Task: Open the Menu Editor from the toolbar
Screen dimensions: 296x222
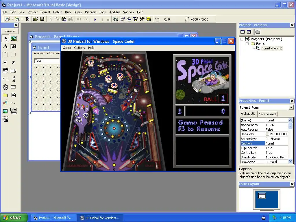Action: click(x=27, y=19)
